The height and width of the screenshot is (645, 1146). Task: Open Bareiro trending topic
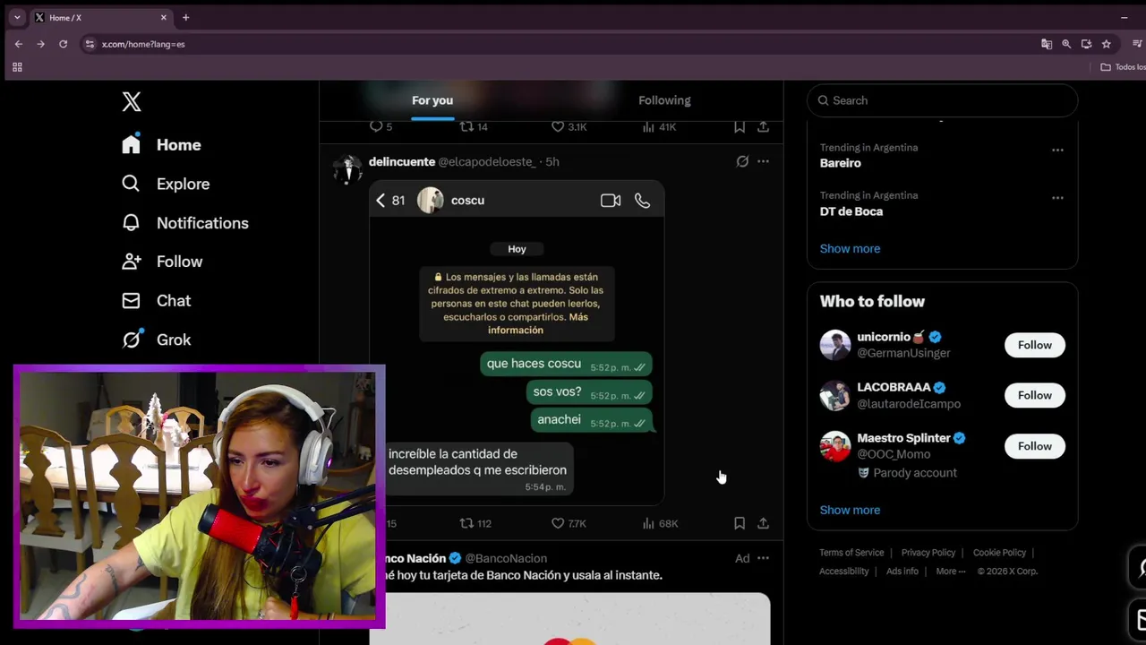841,163
